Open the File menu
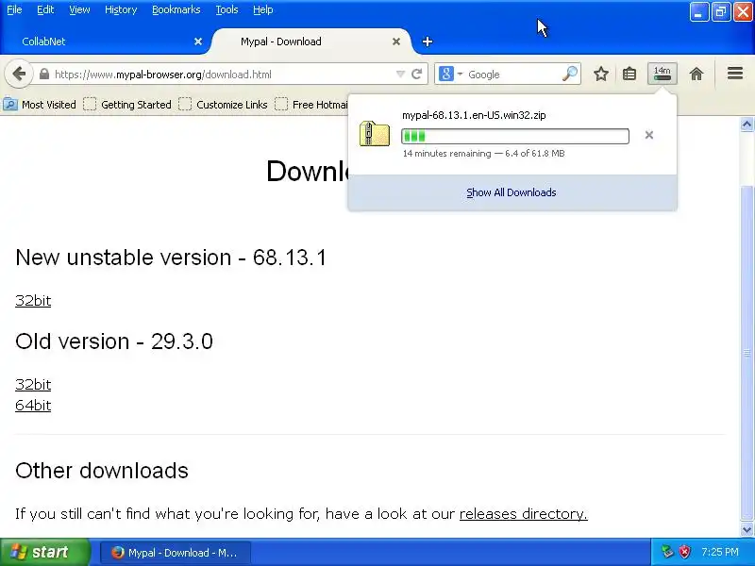Image resolution: width=755 pixels, height=566 pixels. pyautogui.click(x=14, y=9)
